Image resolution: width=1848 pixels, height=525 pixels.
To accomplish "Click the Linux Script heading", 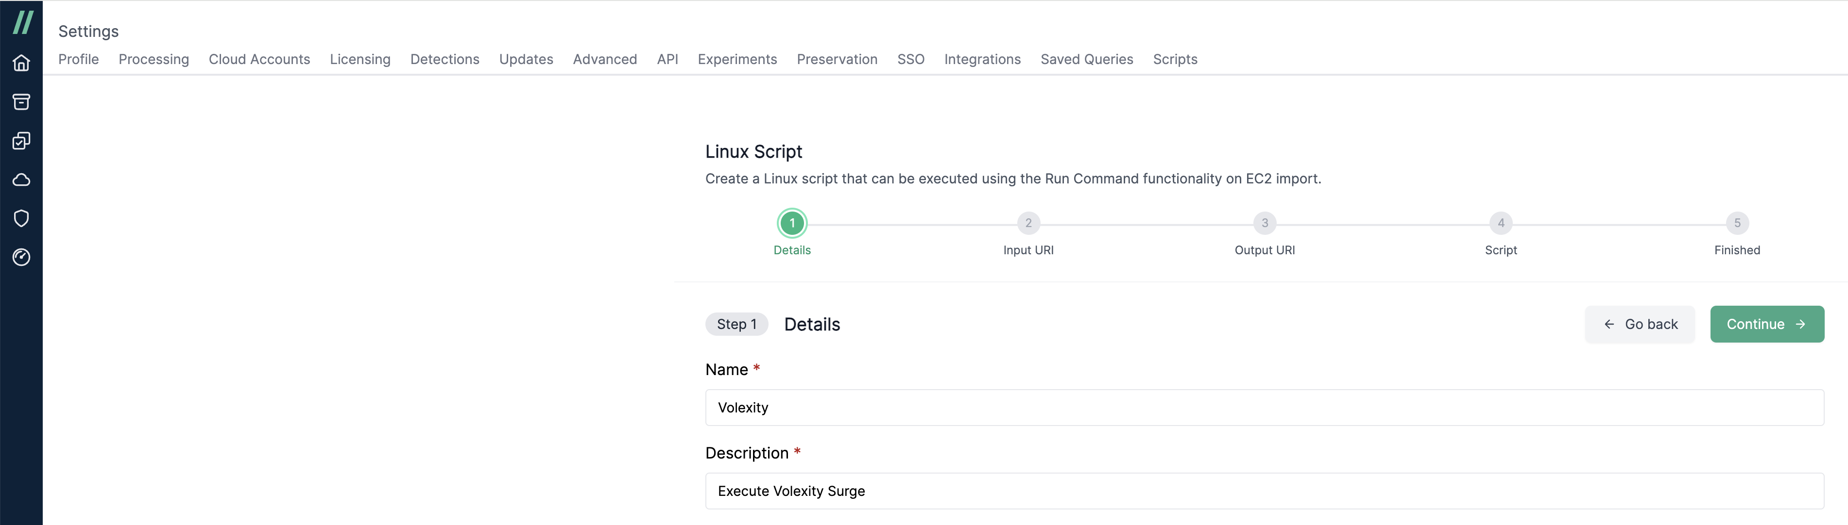I will (x=753, y=152).
